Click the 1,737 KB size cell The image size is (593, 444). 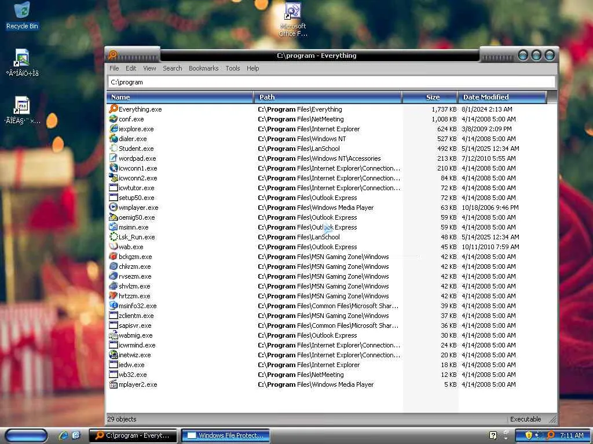click(444, 109)
